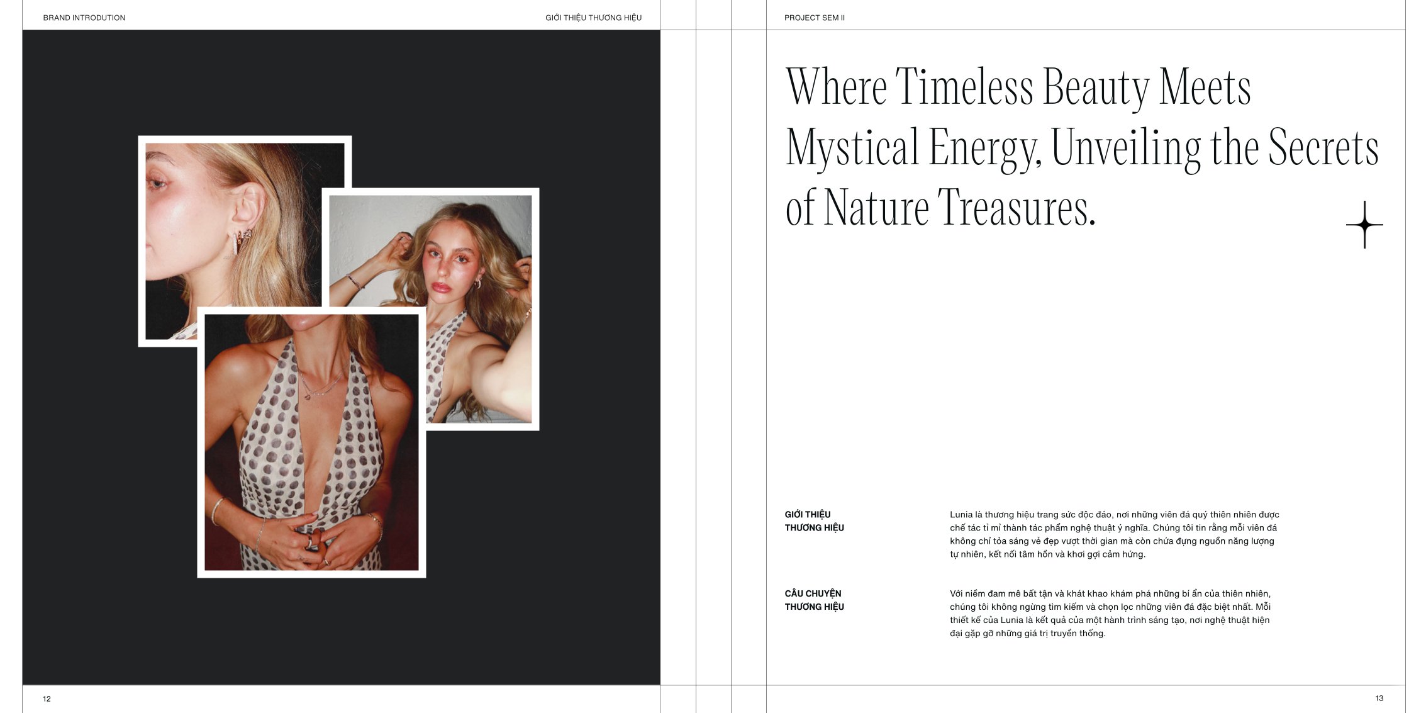Click the headline line 'Where Timeless Beauty Meets'
1426x713 pixels.
[1018, 87]
